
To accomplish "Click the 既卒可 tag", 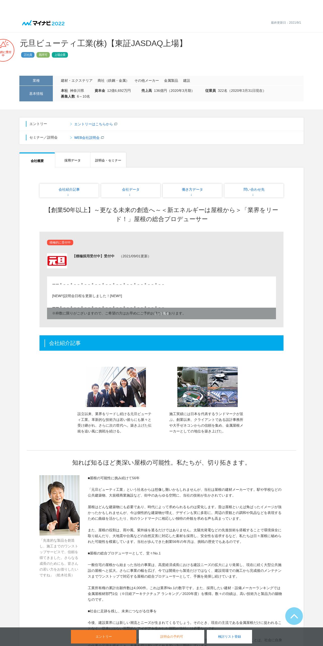I will (x=43, y=55).
